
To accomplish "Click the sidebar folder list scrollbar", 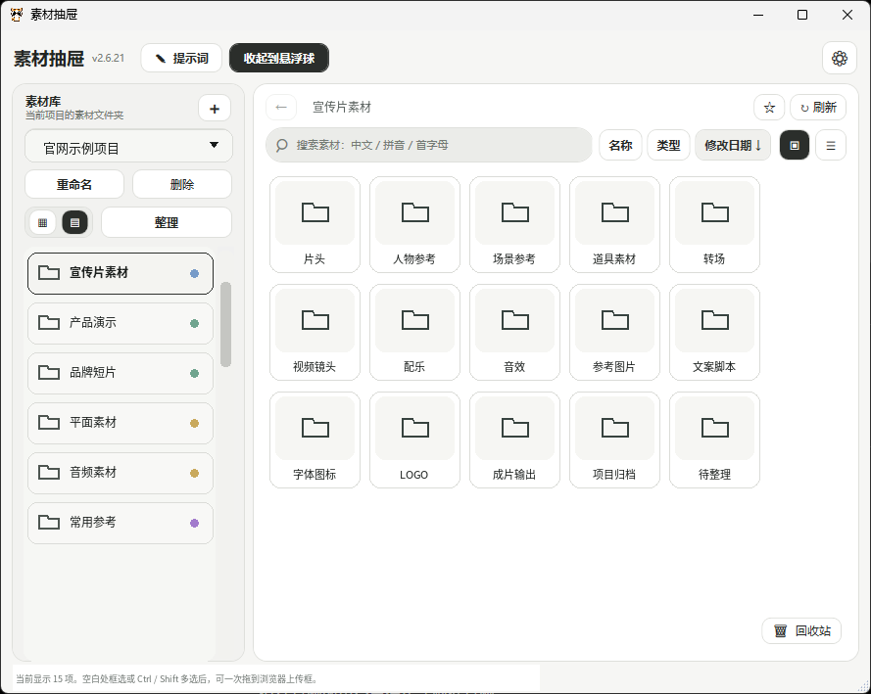I will [x=225, y=325].
